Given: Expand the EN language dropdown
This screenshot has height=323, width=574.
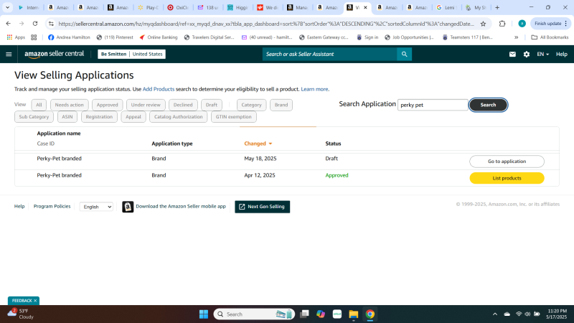Looking at the screenshot, I should tap(542, 54).
